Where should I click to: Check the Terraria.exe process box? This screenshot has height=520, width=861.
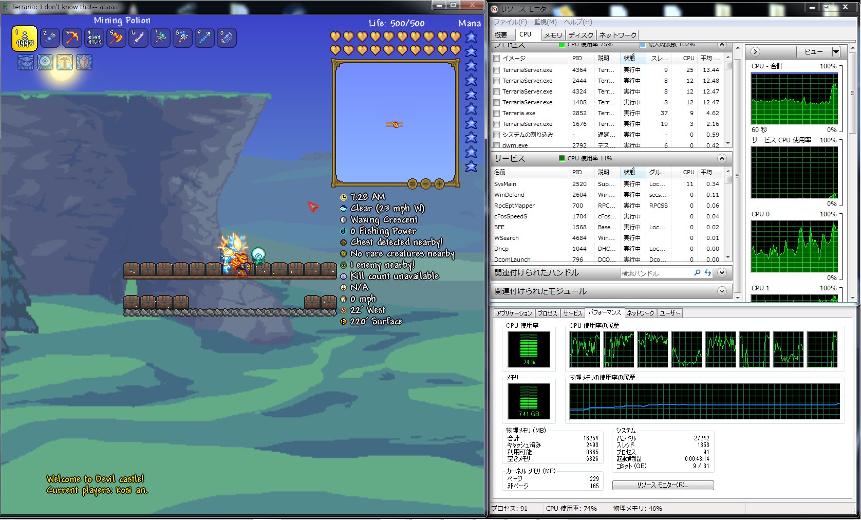coord(497,113)
